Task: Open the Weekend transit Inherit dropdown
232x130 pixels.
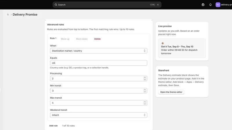Action: 99,115
